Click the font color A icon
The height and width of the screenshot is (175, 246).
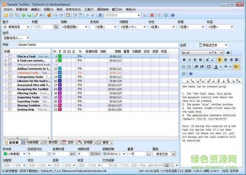[x=216, y=67]
